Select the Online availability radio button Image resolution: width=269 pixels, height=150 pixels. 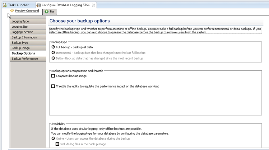click(x=53, y=138)
